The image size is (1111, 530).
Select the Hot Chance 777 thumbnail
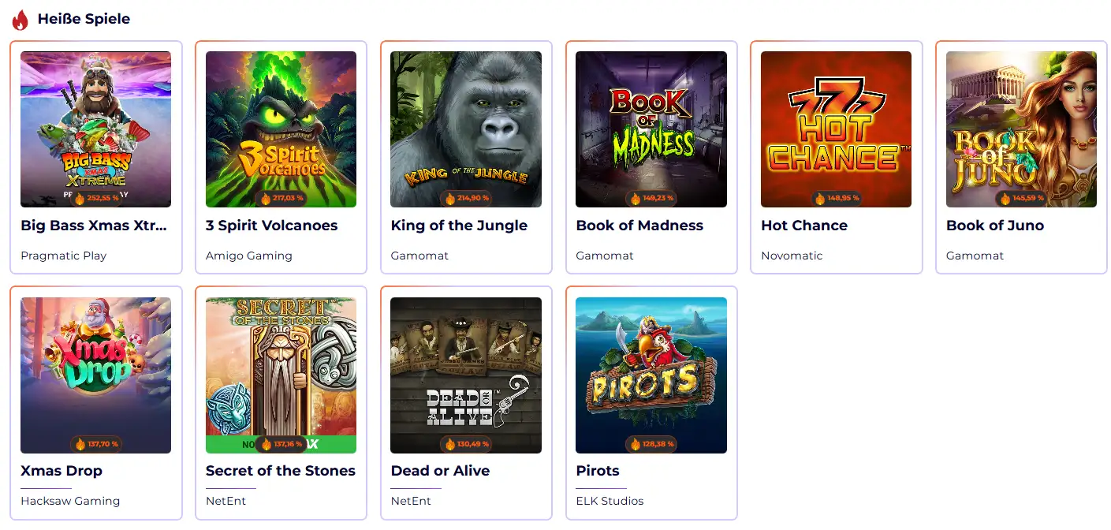click(x=836, y=129)
